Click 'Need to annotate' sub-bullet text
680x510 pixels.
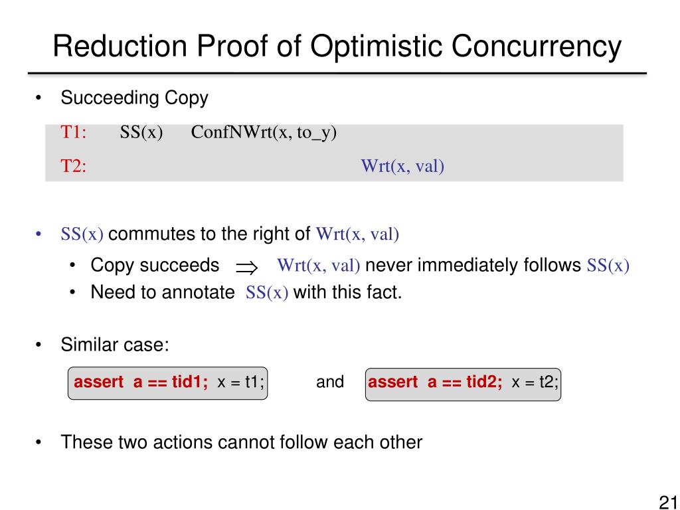pos(163,292)
